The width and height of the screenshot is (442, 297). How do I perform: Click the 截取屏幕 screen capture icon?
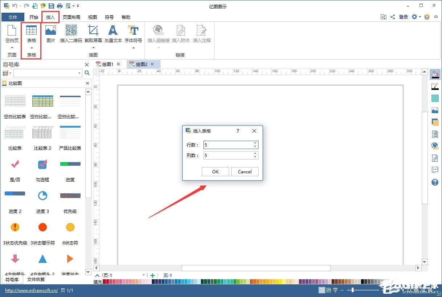click(x=93, y=30)
